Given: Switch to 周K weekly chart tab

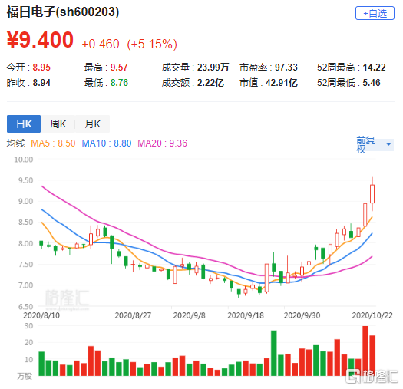Looking at the screenshot, I should [x=58, y=124].
